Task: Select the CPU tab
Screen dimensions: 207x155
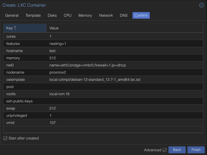Action: (x=68, y=16)
